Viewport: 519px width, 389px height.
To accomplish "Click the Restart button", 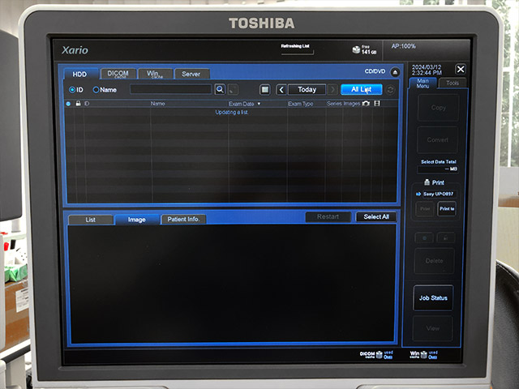I will (328, 216).
